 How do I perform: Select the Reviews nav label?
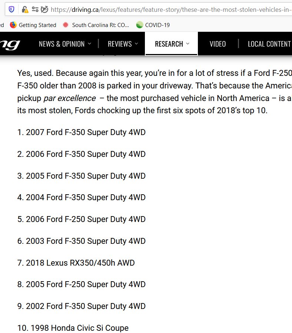click(120, 44)
